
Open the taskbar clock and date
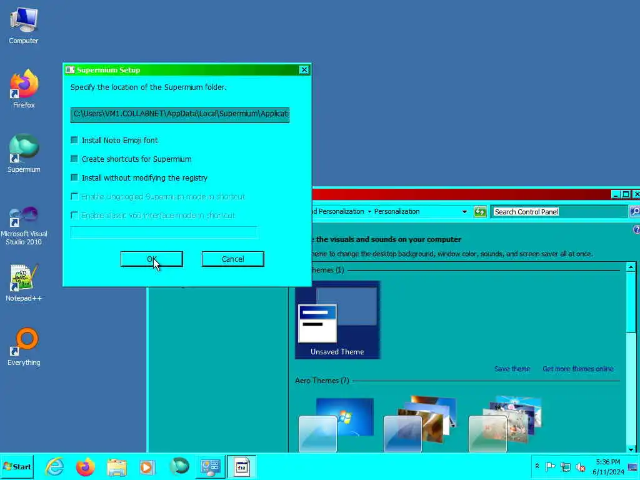608,466
